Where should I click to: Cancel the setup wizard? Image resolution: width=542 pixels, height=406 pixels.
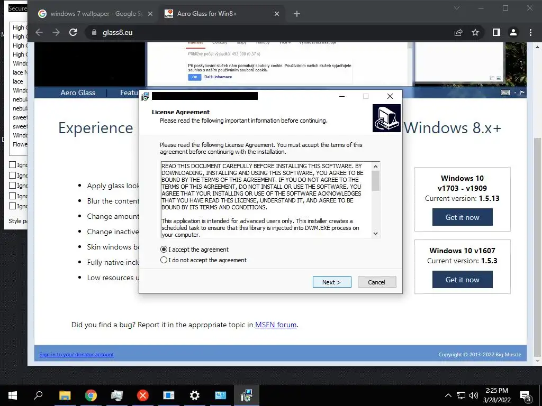[x=377, y=282]
